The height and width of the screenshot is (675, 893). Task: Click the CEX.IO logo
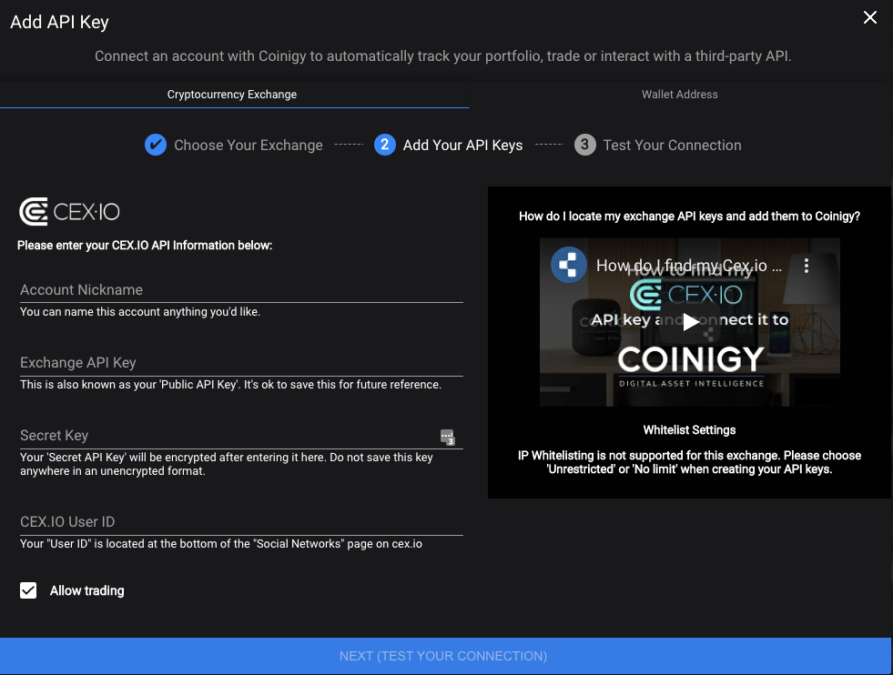pyautogui.click(x=69, y=212)
